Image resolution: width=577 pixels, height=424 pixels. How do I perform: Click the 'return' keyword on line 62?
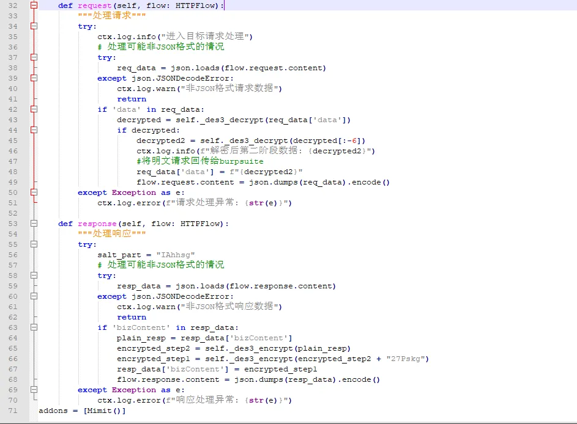132,317
